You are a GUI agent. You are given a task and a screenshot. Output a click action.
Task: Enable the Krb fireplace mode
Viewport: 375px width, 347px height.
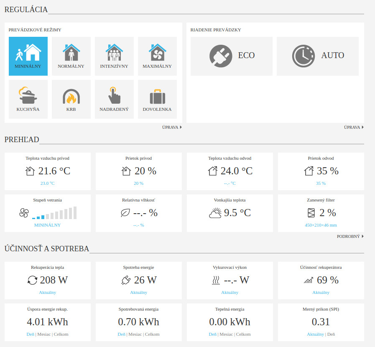[71, 99]
